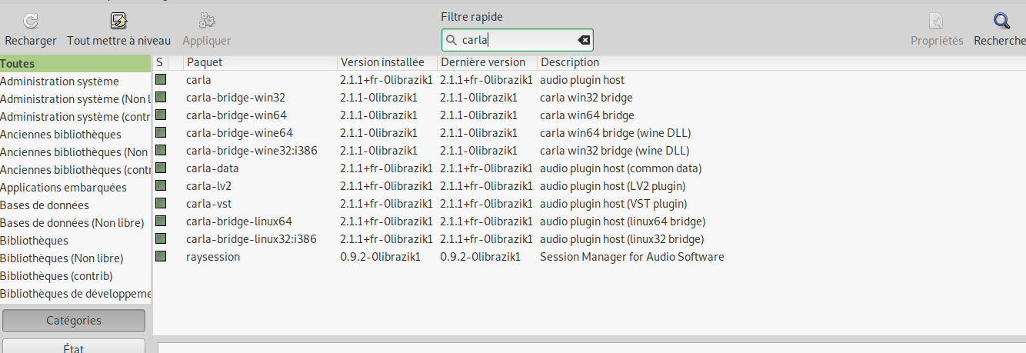1026x353 pixels.
Task: Click the Recharger reload icon
Action: coord(31,22)
